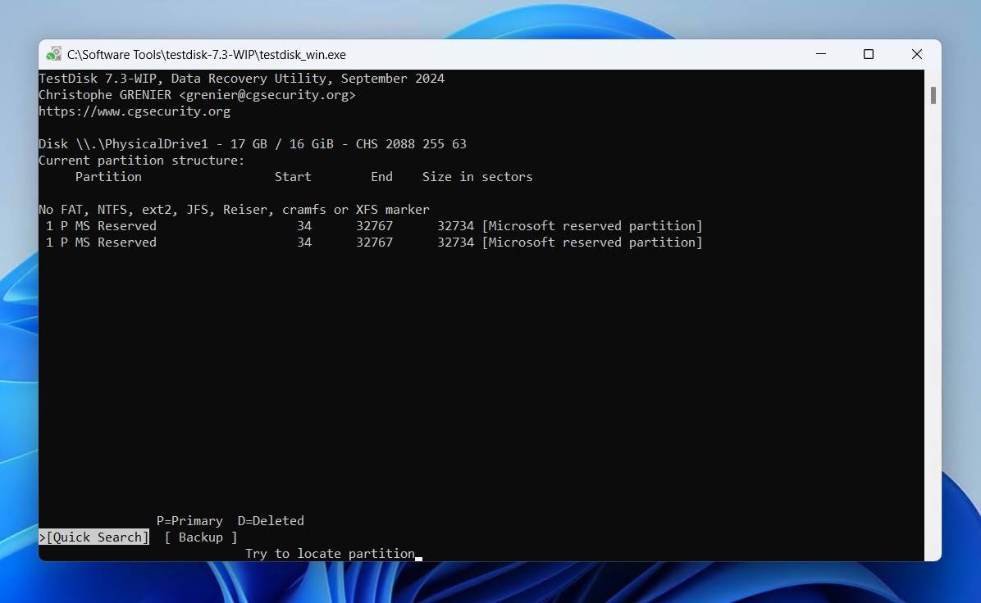Click the console vertical scrollbar thumb
Screen dimensions: 981x603
tap(933, 96)
